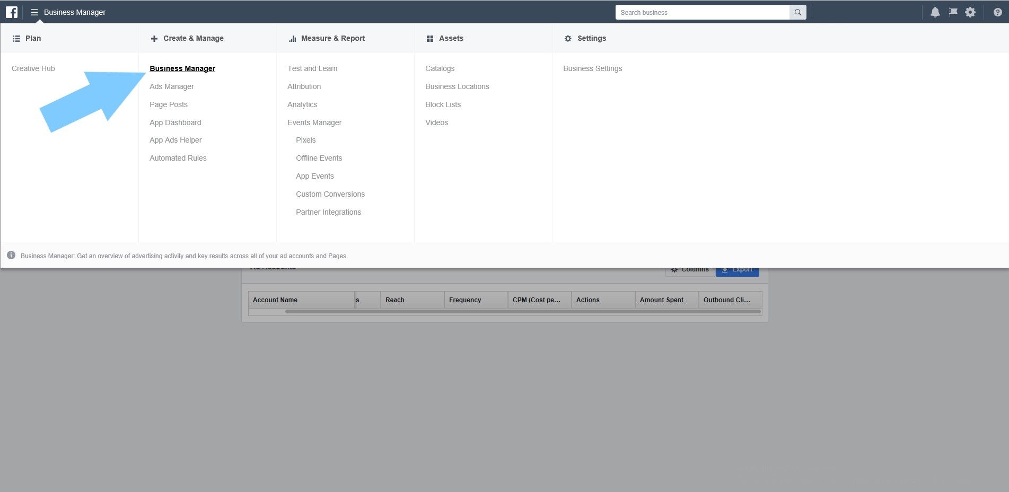Open Business Manager link in menu

tap(182, 68)
